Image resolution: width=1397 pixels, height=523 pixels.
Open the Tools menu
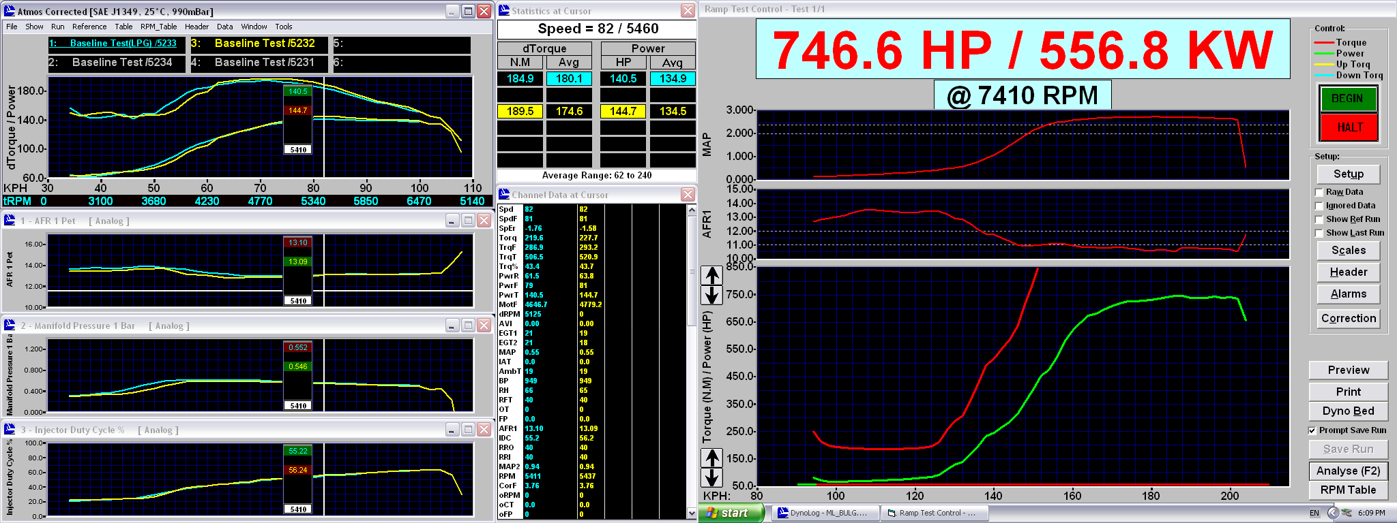pos(284,27)
